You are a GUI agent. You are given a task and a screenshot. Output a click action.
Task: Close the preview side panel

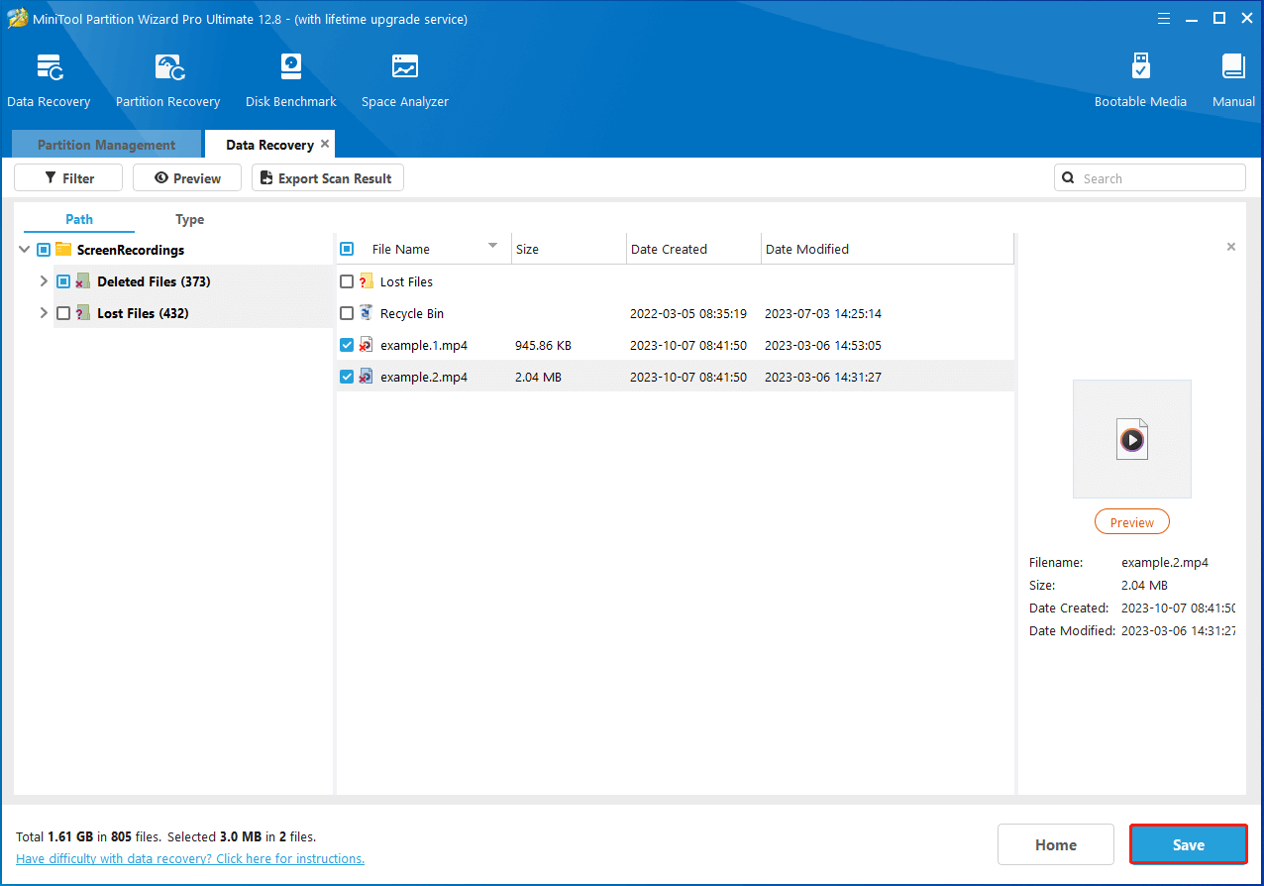[1231, 247]
